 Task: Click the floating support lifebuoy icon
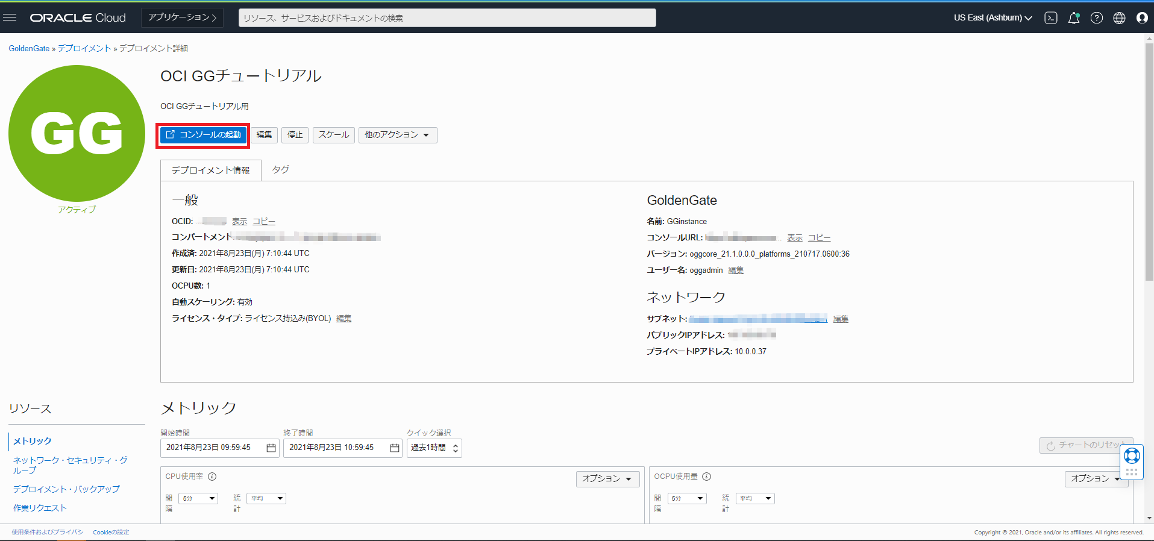[1132, 455]
